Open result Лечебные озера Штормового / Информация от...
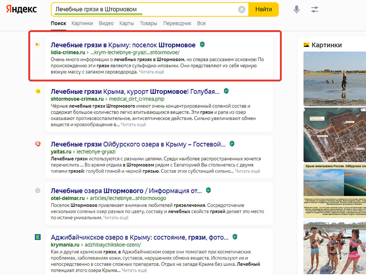The image size is (366, 275). pos(126,191)
